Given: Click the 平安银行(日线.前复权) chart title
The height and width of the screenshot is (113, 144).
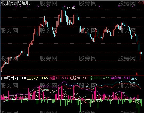Looking at the screenshot, I should [17, 3].
